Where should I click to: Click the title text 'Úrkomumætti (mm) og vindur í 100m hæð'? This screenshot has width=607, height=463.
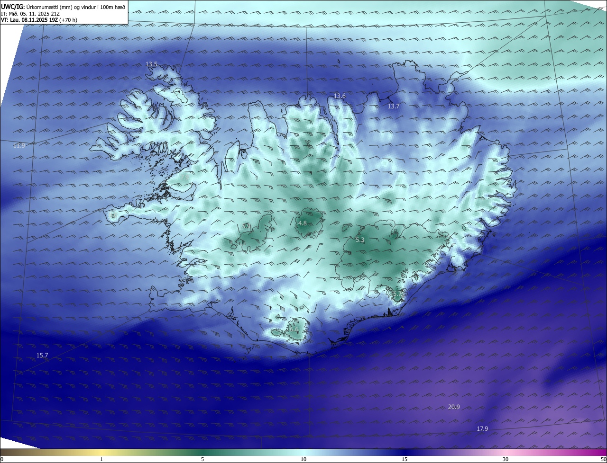click(x=76, y=7)
